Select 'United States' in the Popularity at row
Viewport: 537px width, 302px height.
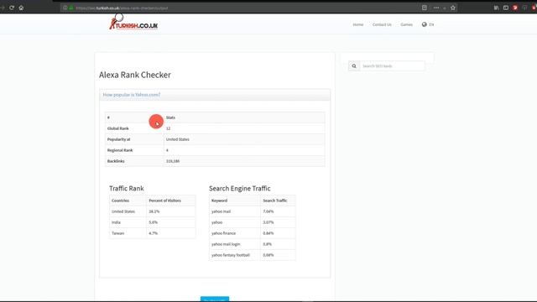177,139
